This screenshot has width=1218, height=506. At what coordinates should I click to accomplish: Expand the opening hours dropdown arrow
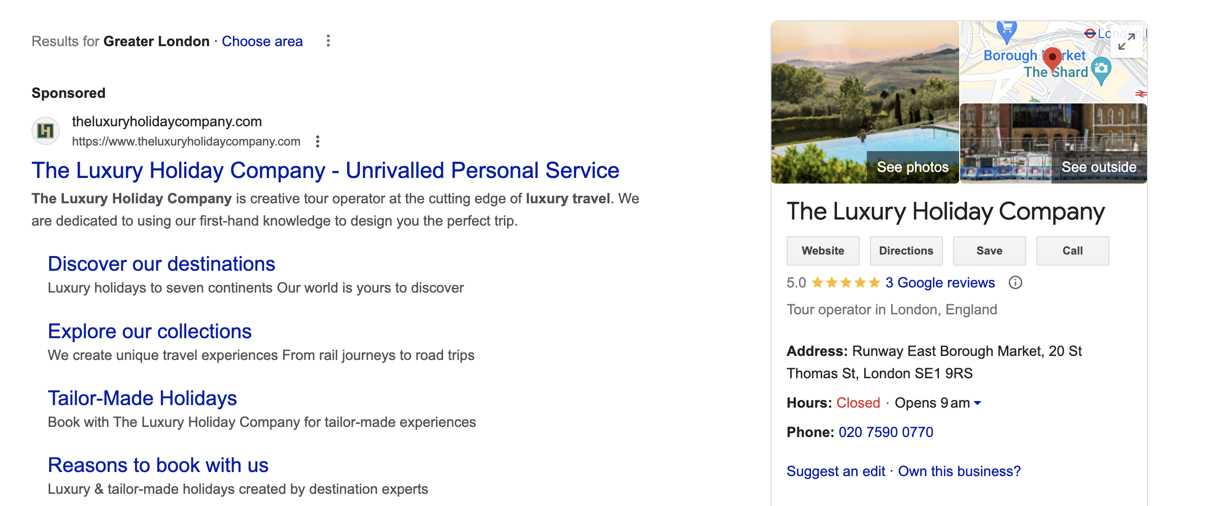click(x=978, y=403)
